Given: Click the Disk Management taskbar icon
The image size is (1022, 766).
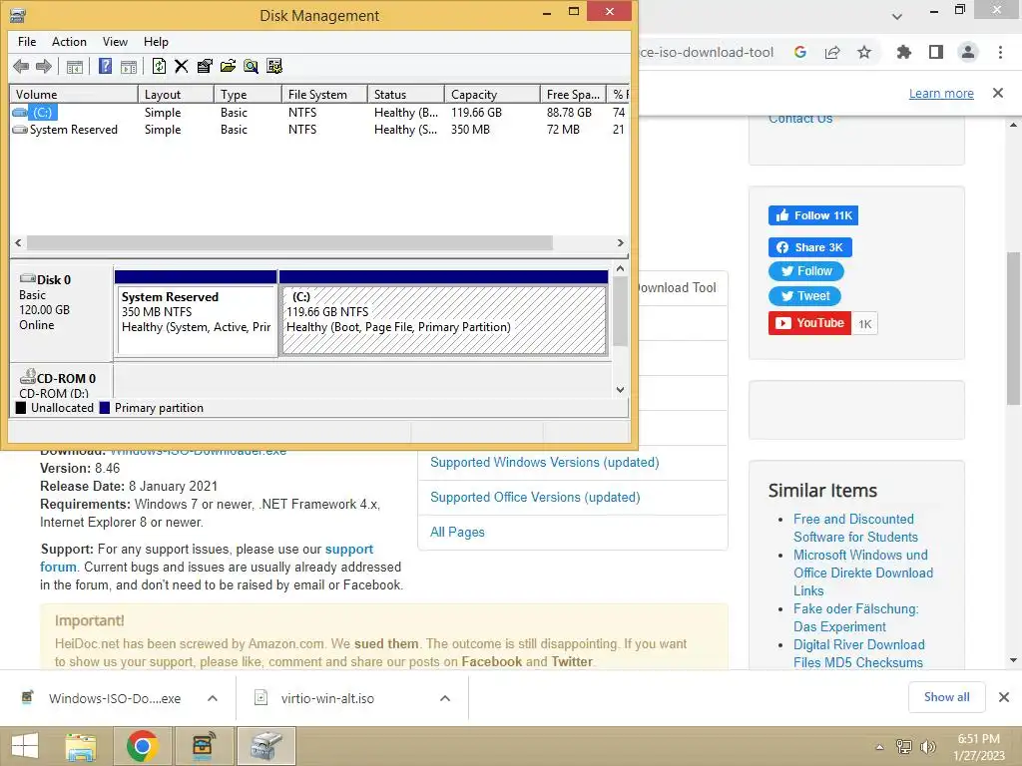Looking at the screenshot, I should click(x=266, y=746).
